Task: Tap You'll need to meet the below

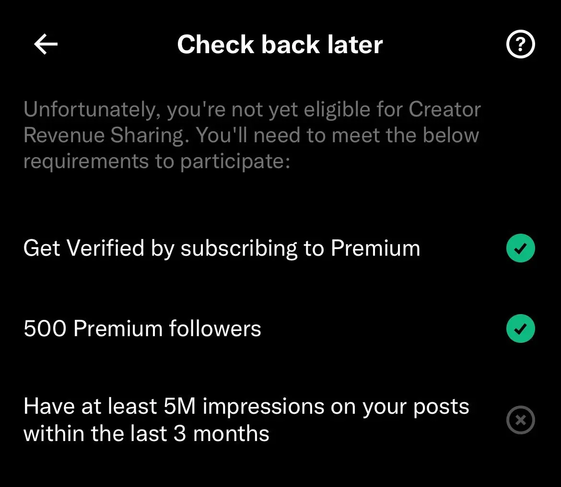Action: 338,135
